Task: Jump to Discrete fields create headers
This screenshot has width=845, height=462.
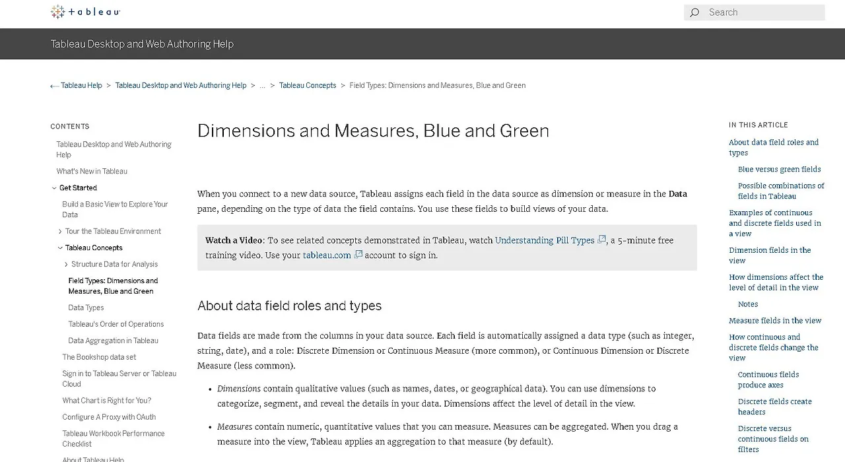Action: pos(775,407)
